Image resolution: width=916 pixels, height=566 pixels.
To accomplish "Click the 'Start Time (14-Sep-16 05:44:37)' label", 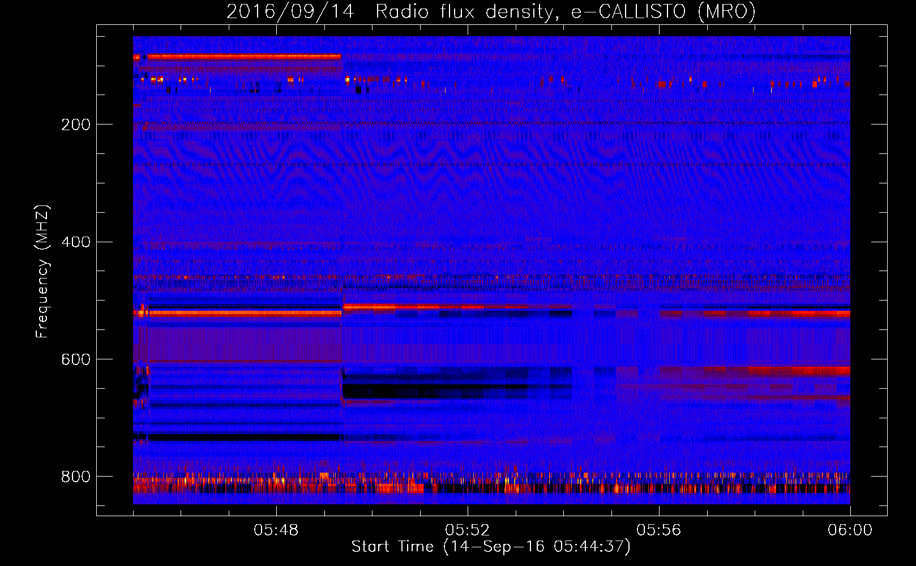I will point(491,547).
